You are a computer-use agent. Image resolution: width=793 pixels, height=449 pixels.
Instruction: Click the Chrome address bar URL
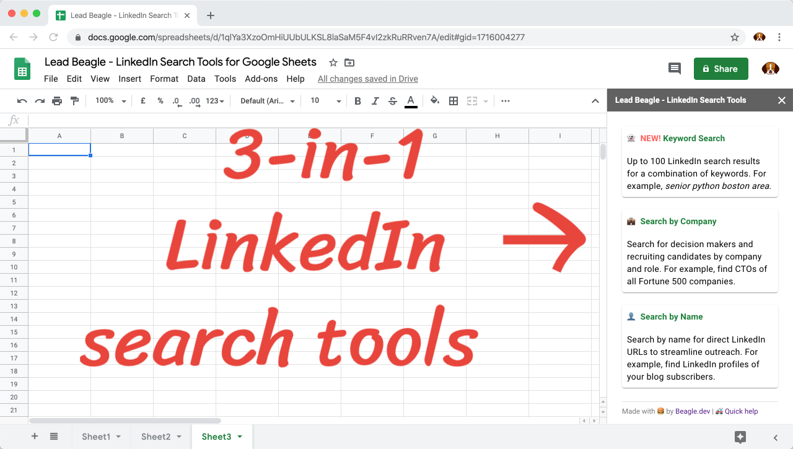(306, 37)
